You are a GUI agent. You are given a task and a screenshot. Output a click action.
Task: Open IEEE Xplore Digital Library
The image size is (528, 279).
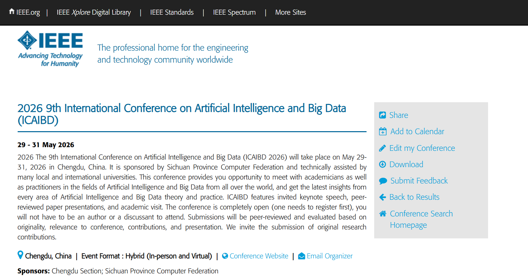tap(94, 12)
